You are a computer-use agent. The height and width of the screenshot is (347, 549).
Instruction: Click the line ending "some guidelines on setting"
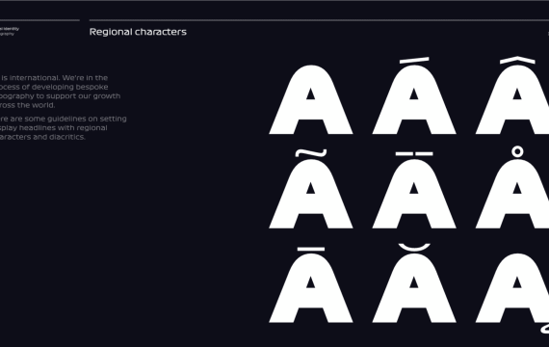[x=64, y=119]
